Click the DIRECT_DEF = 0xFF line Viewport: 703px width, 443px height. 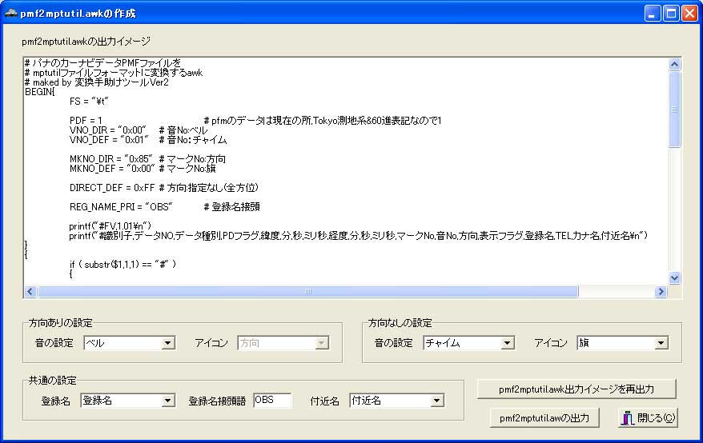(164, 188)
